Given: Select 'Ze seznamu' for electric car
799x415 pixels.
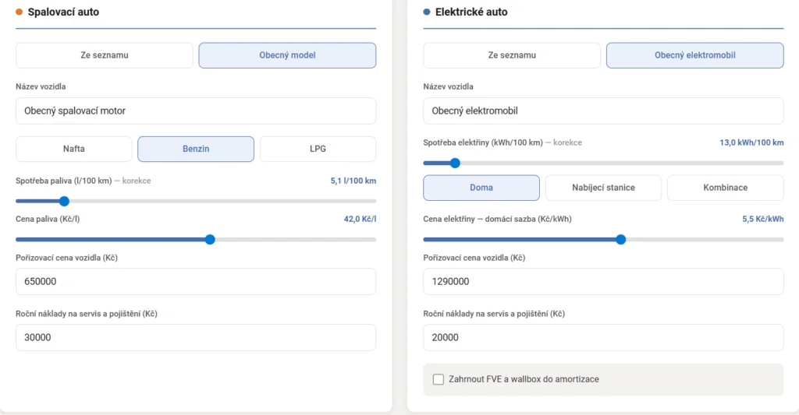Looking at the screenshot, I should [512, 55].
